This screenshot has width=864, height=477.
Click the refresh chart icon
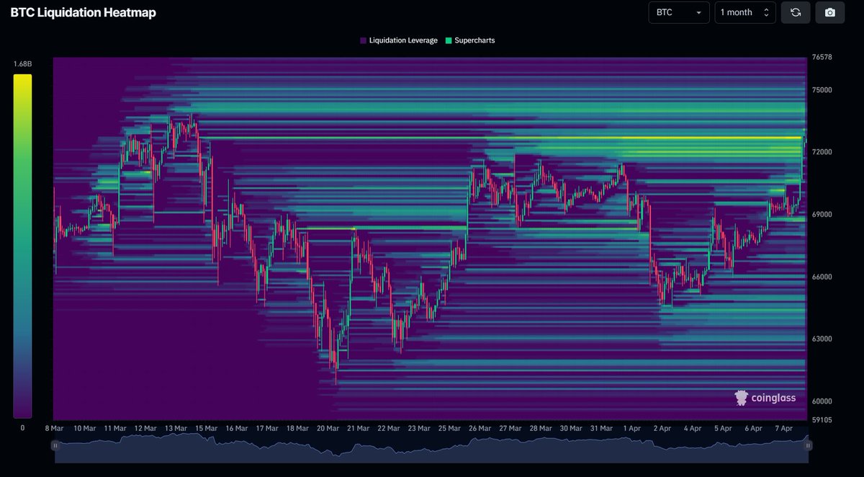[796, 12]
